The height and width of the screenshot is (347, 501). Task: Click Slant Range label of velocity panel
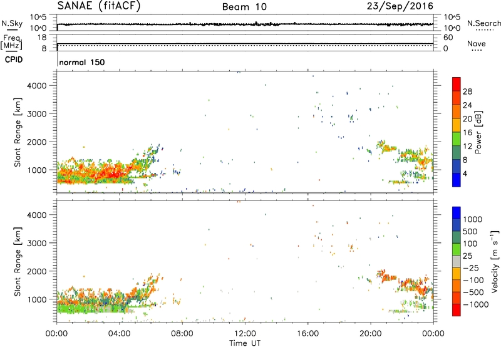(x=18, y=262)
